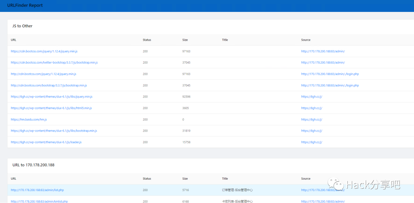414x203 pixels.
Task: Select the size 0 in hm.baidu.com row
Action: [183, 119]
